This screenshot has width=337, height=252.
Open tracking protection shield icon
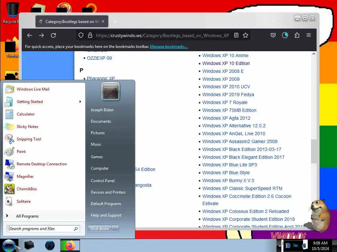pyautogui.click(x=81, y=35)
